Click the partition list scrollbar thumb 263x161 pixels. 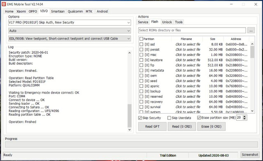click(252, 52)
